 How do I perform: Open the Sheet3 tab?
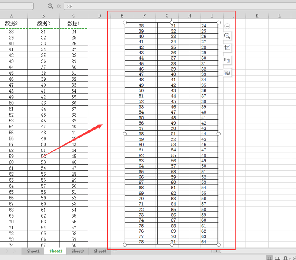(77, 251)
